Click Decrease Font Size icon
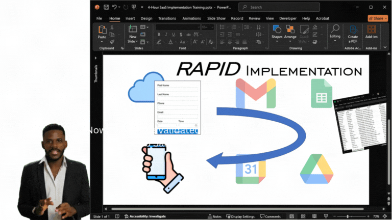The height and width of the screenshot is (220, 392). click(203, 42)
